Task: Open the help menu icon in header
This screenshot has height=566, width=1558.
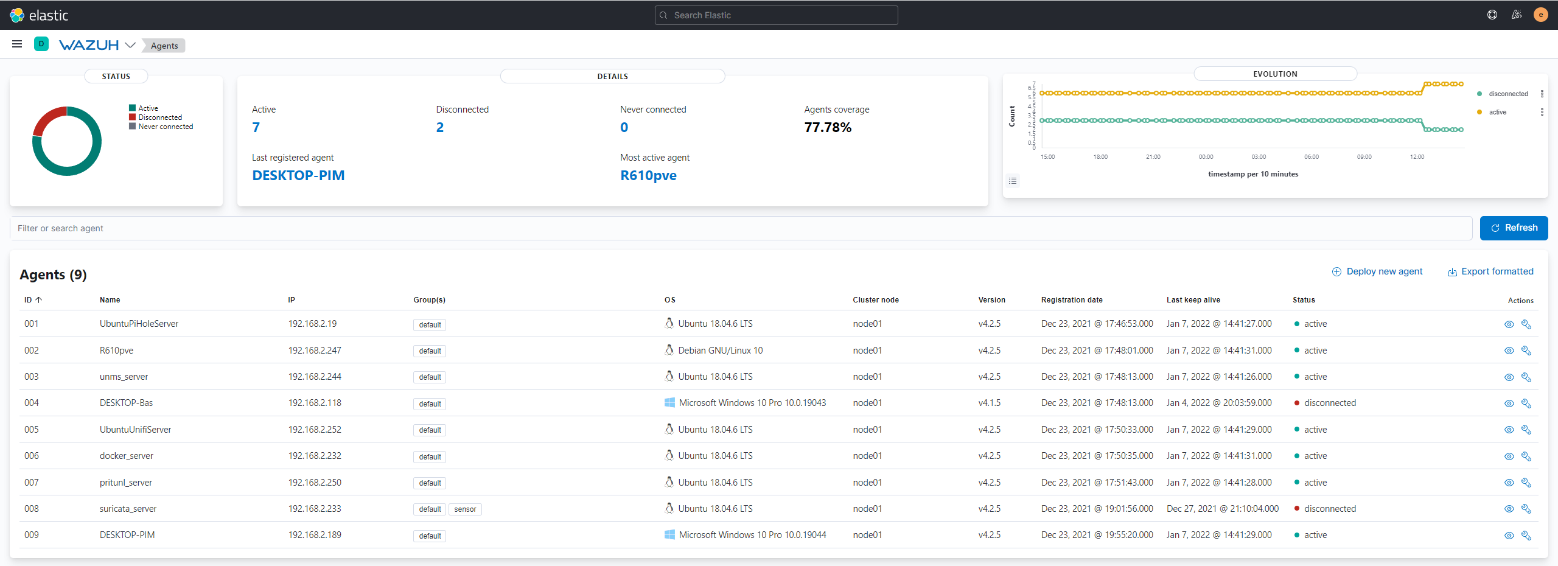Action: pos(1492,15)
